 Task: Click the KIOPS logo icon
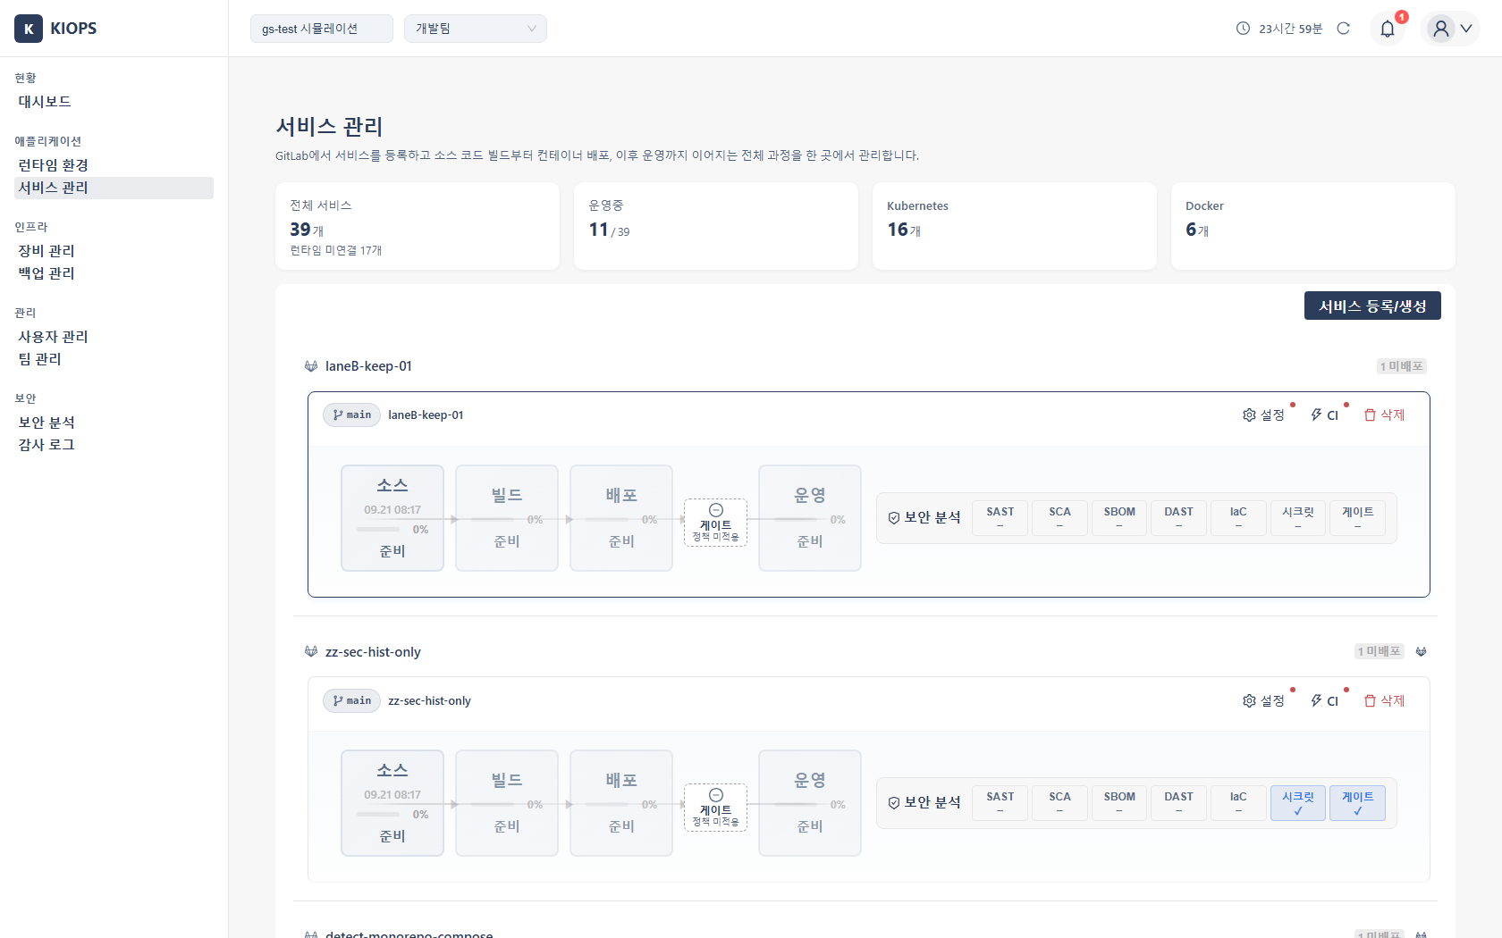pyautogui.click(x=29, y=29)
